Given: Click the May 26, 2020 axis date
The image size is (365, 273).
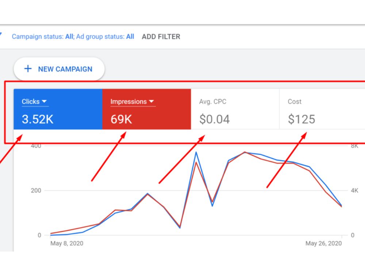Looking at the screenshot, I should point(323,243).
